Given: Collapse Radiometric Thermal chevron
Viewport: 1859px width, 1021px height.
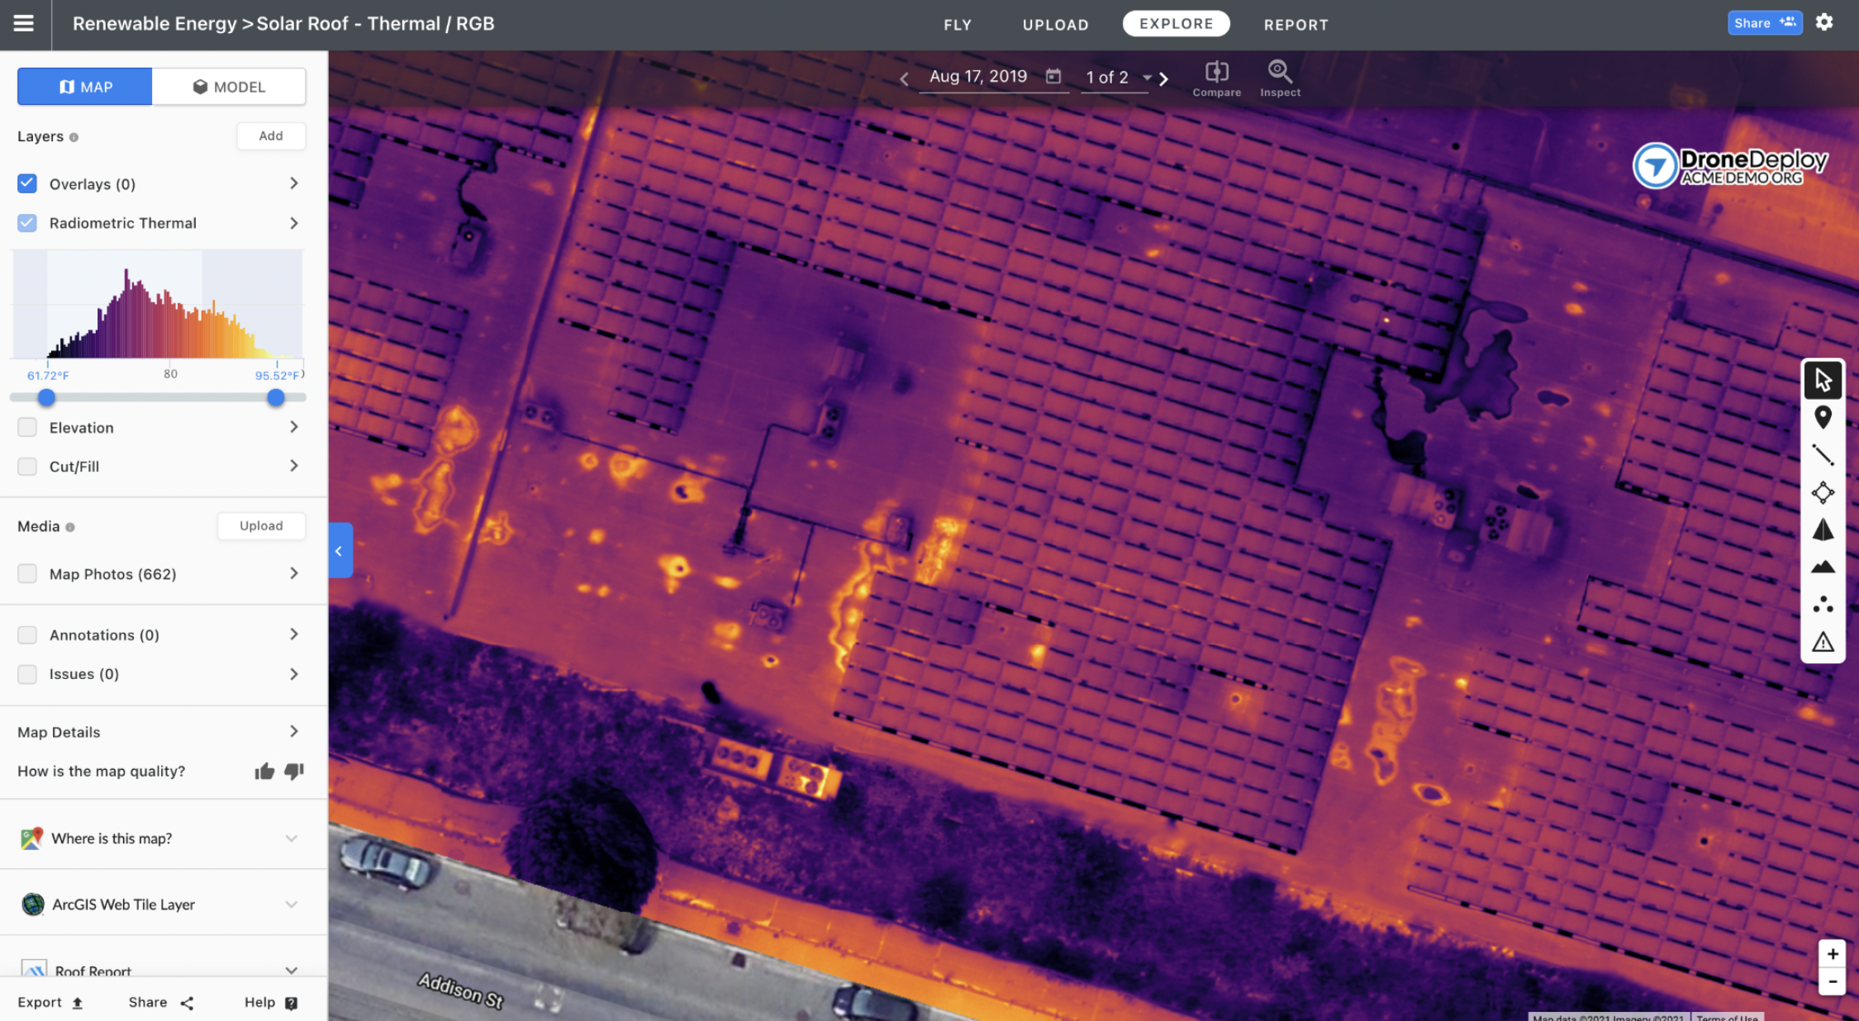Looking at the screenshot, I should click(x=294, y=223).
